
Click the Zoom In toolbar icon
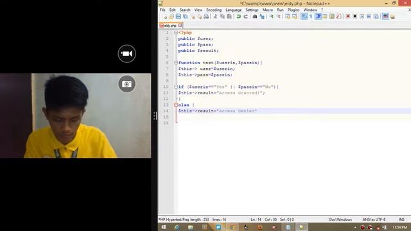[271, 17]
